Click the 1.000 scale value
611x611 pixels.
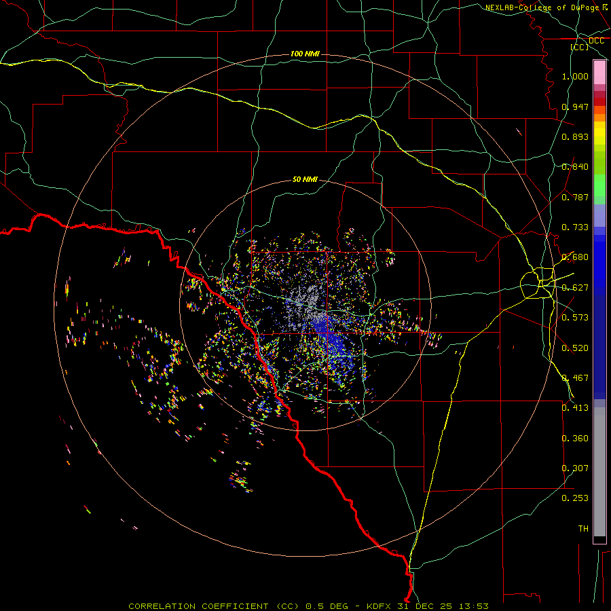(x=575, y=76)
